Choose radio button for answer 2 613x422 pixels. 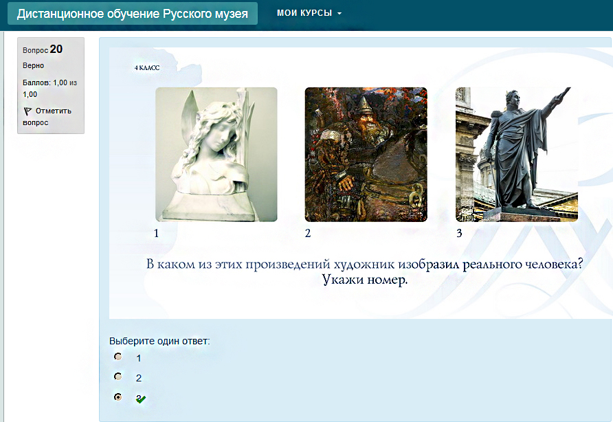coord(118,377)
